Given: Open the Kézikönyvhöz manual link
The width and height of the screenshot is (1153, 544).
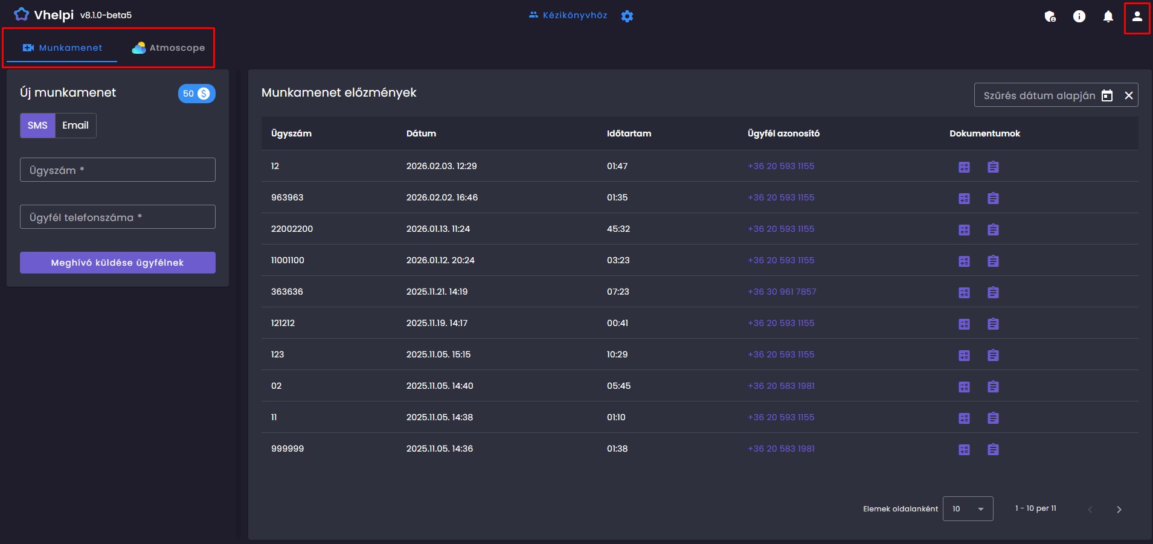Looking at the screenshot, I should coord(568,15).
